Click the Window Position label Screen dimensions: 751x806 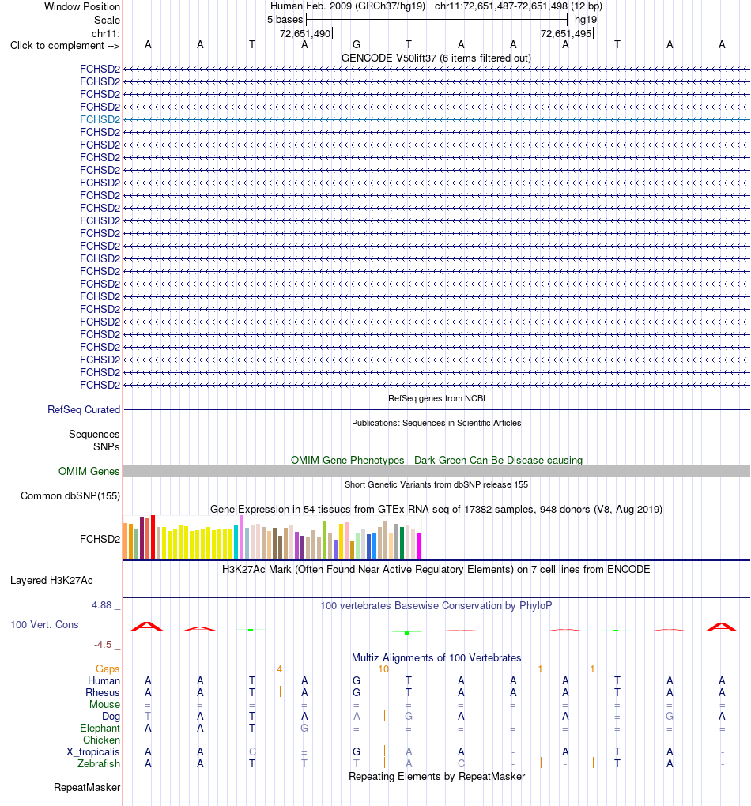[82, 6]
